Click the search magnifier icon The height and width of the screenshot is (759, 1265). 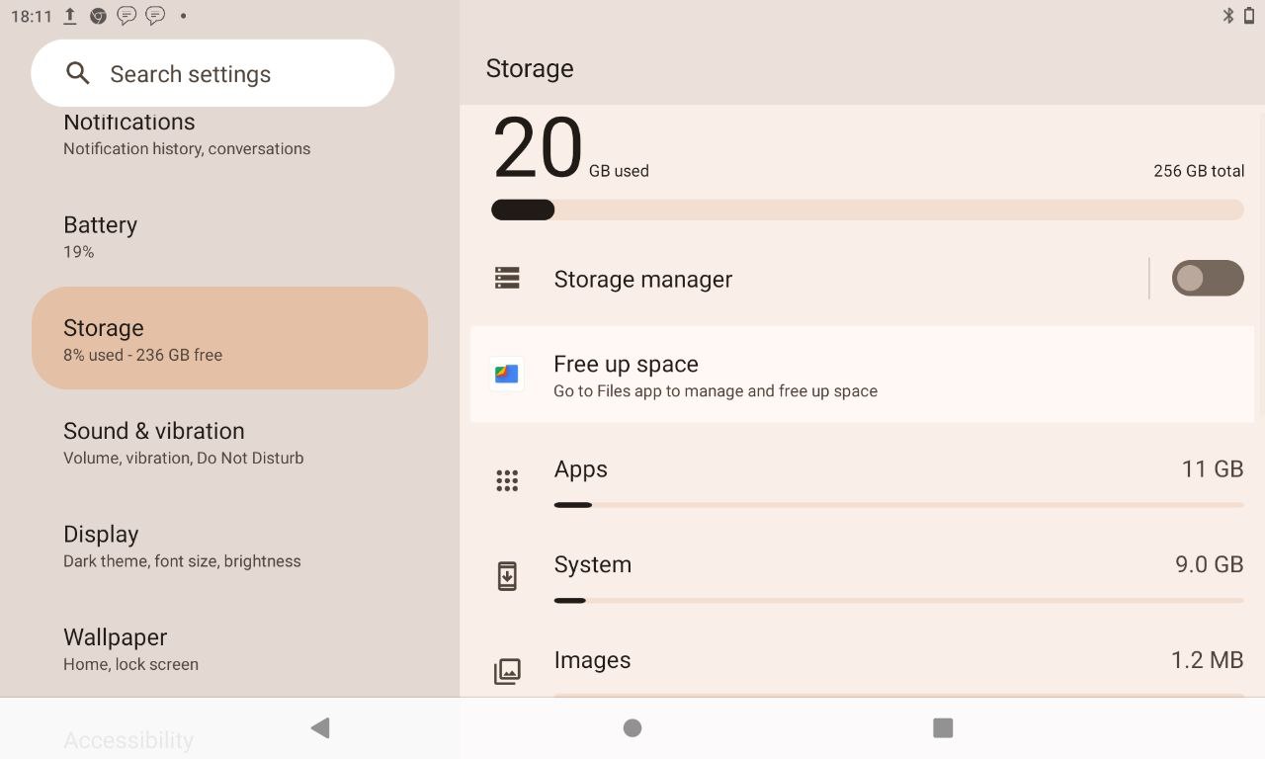click(77, 73)
